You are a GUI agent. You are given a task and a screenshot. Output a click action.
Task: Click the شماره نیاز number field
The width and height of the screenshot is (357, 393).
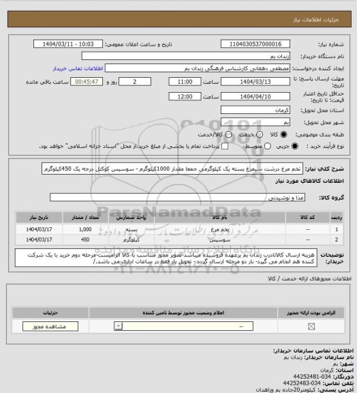click(x=255, y=44)
